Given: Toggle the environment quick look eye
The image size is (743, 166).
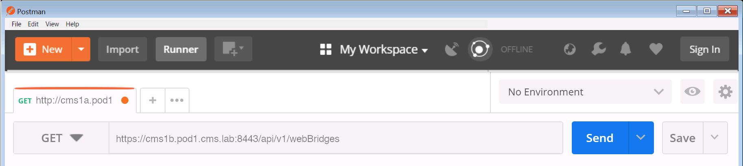Looking at the screenshot, I should 692,92.
